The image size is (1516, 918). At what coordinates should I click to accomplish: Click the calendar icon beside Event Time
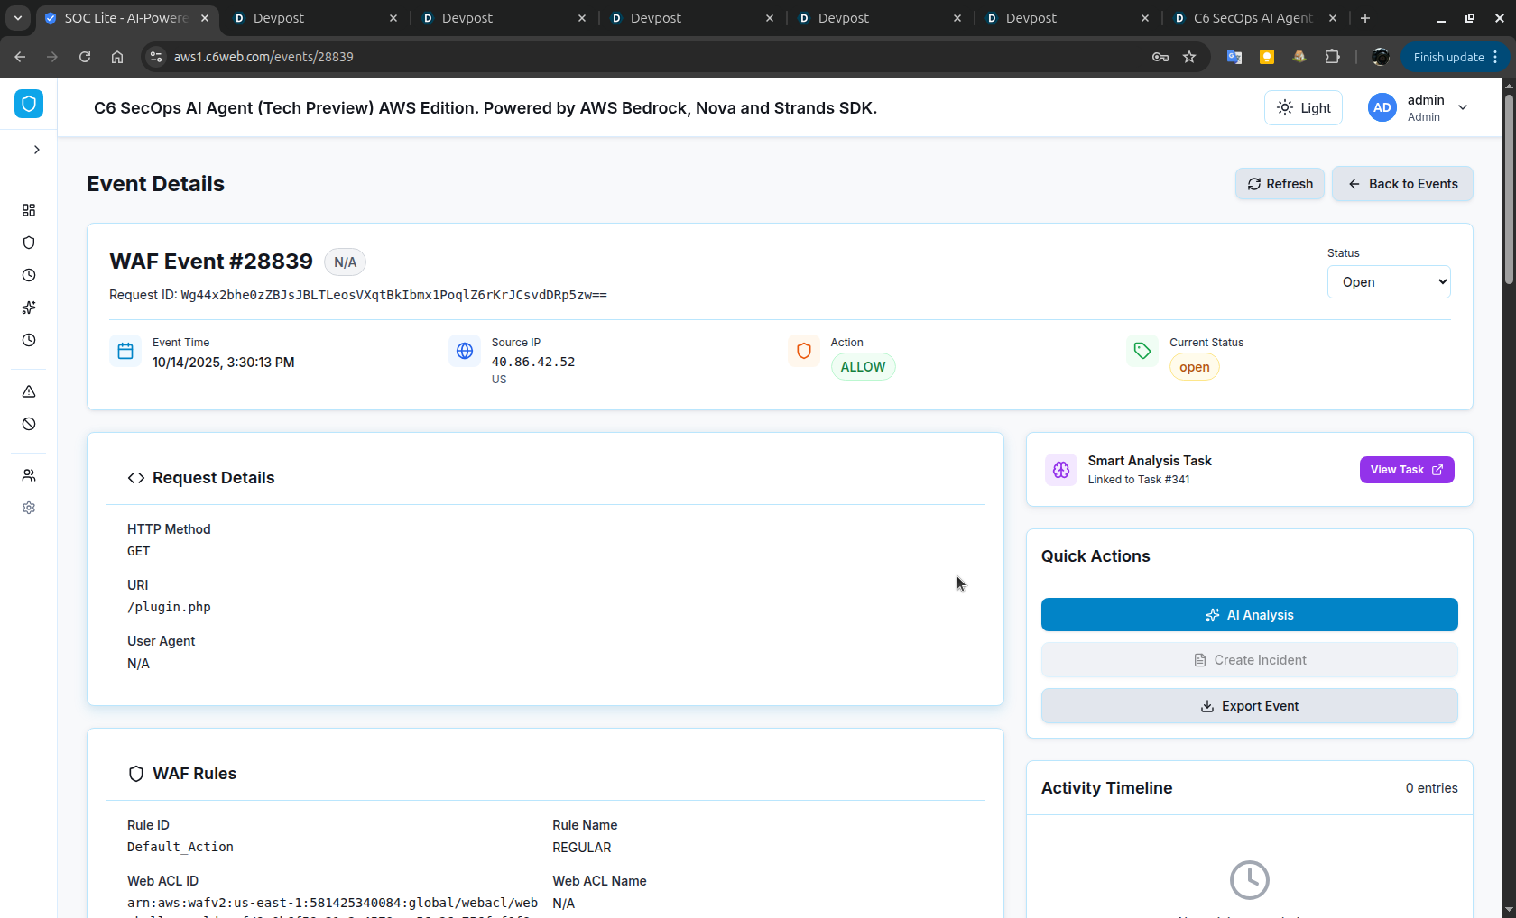pos(125,351)
